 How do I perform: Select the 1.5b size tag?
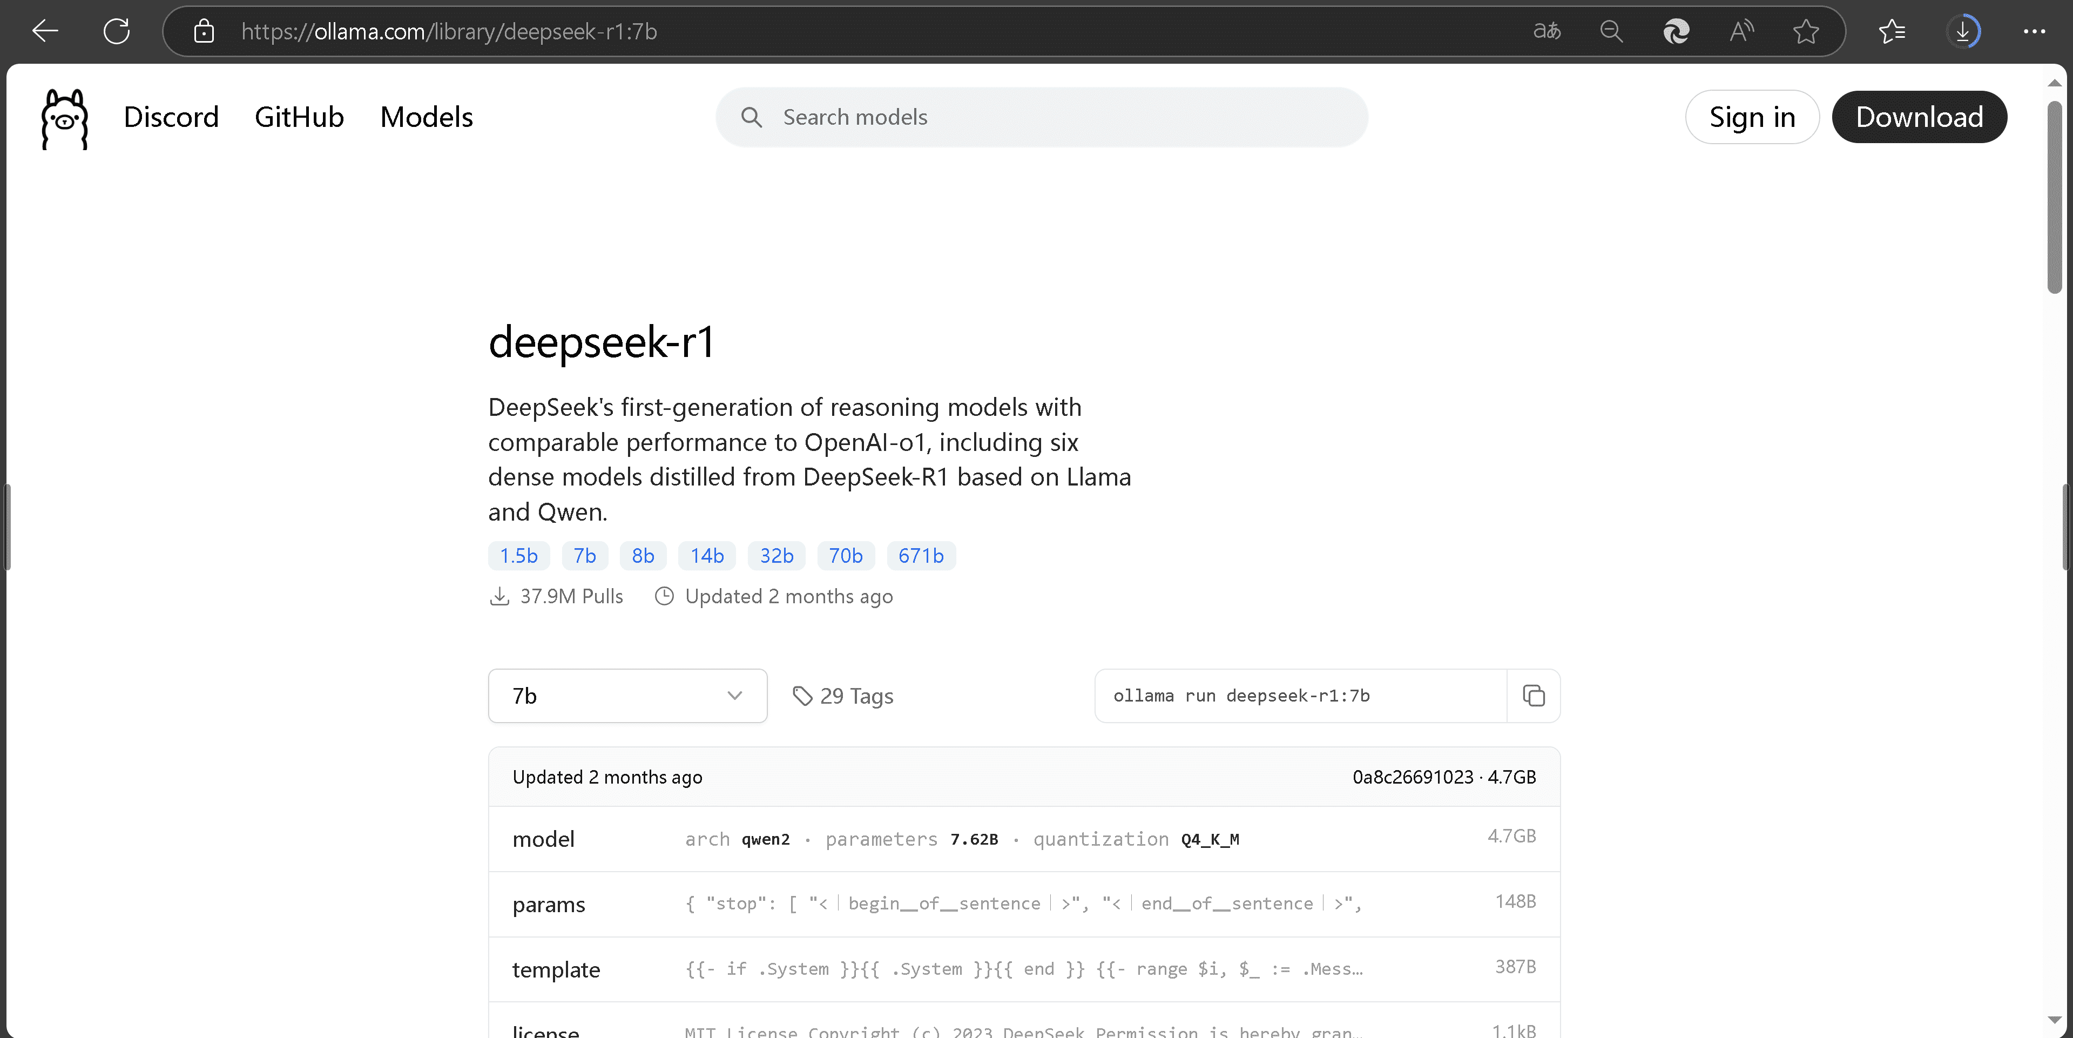click(x=518, y=555)
